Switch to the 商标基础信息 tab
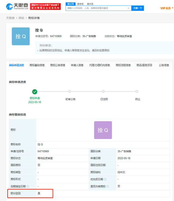The image size is (174, 201). (x=37, y=65)
